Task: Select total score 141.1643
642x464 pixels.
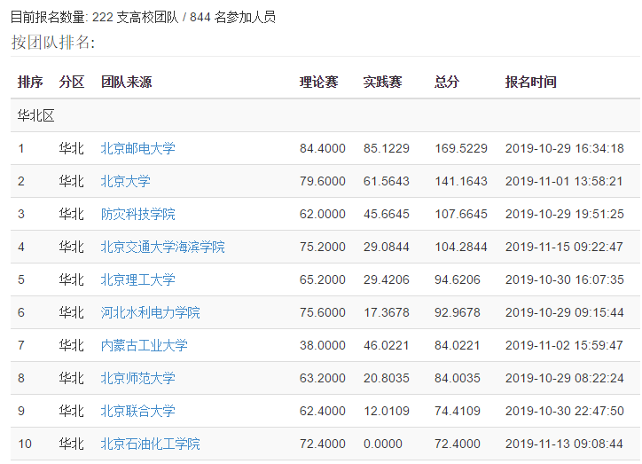Action: (461, 181)
